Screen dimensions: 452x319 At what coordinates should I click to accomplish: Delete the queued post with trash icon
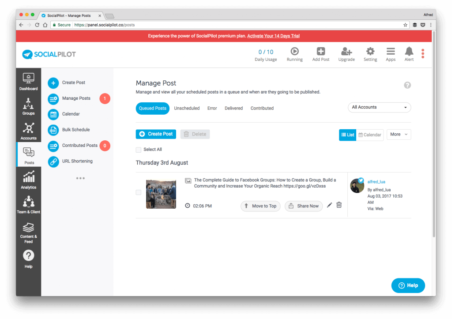[x=339, y=205]
